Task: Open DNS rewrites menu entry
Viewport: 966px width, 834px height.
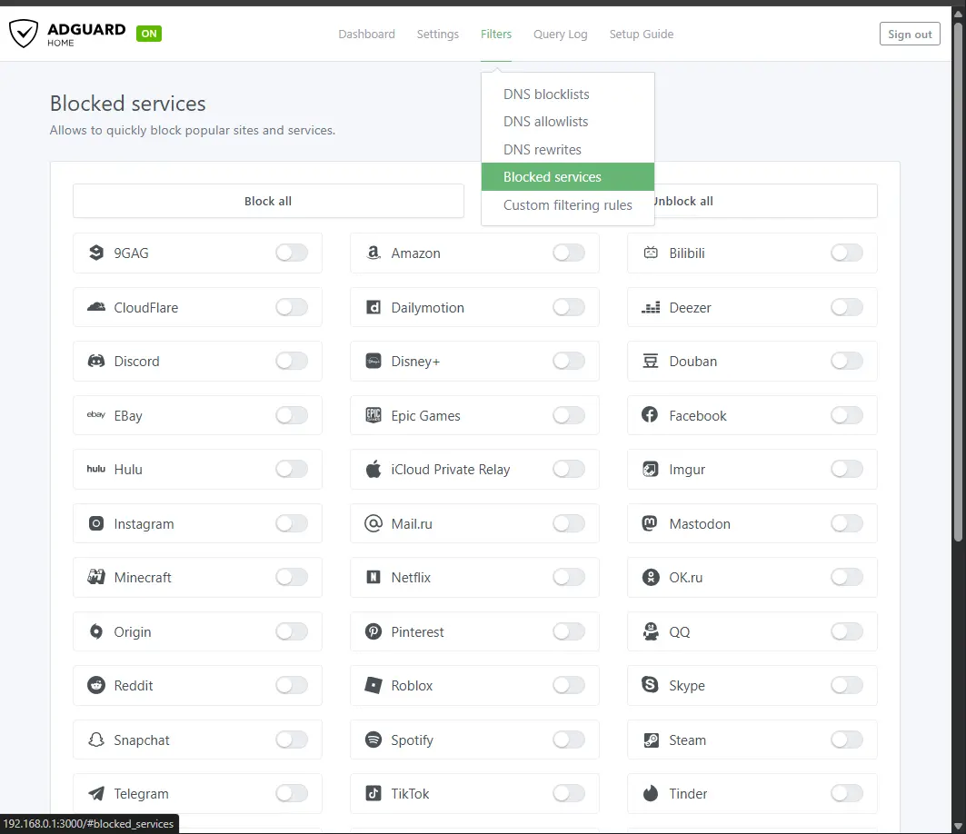Action: [567, 150]
